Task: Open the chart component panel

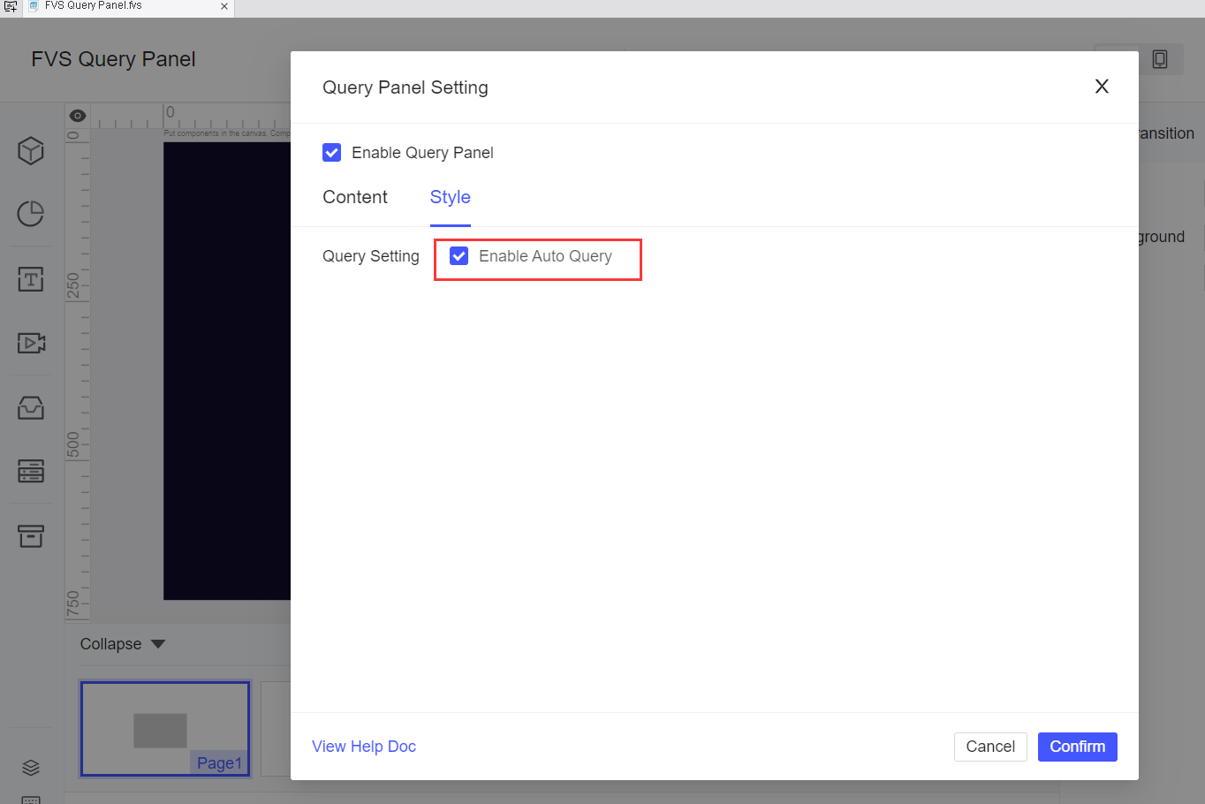Action: click(30, 214)
